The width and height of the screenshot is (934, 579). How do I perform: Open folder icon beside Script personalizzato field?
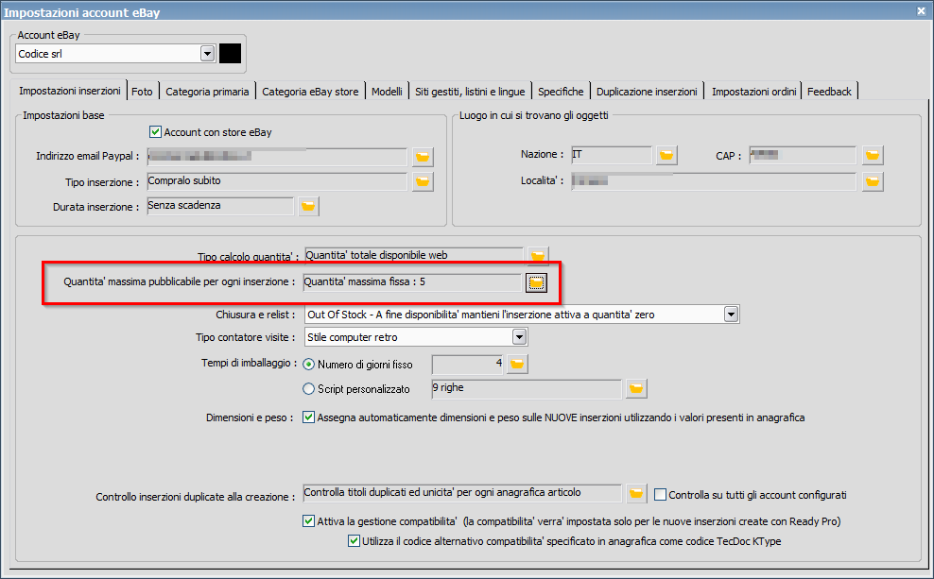click(x=636, y=388)
